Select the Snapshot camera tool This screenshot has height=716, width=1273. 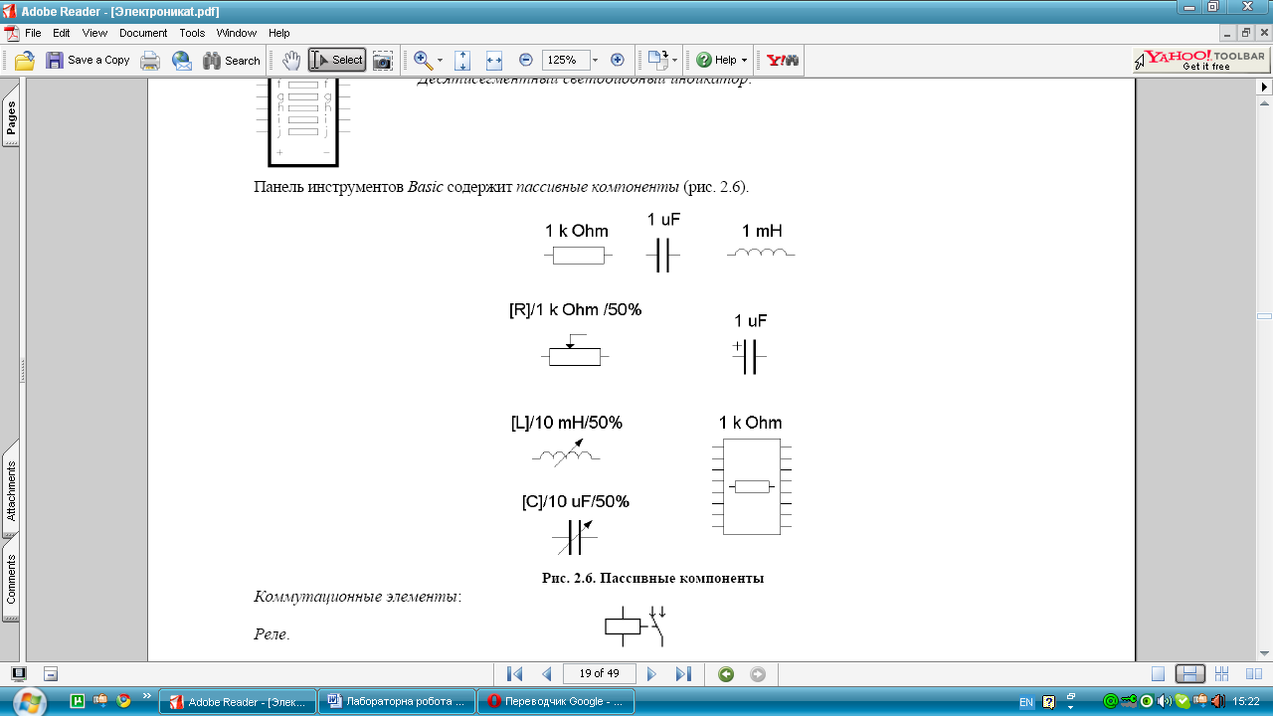point(382,61)
